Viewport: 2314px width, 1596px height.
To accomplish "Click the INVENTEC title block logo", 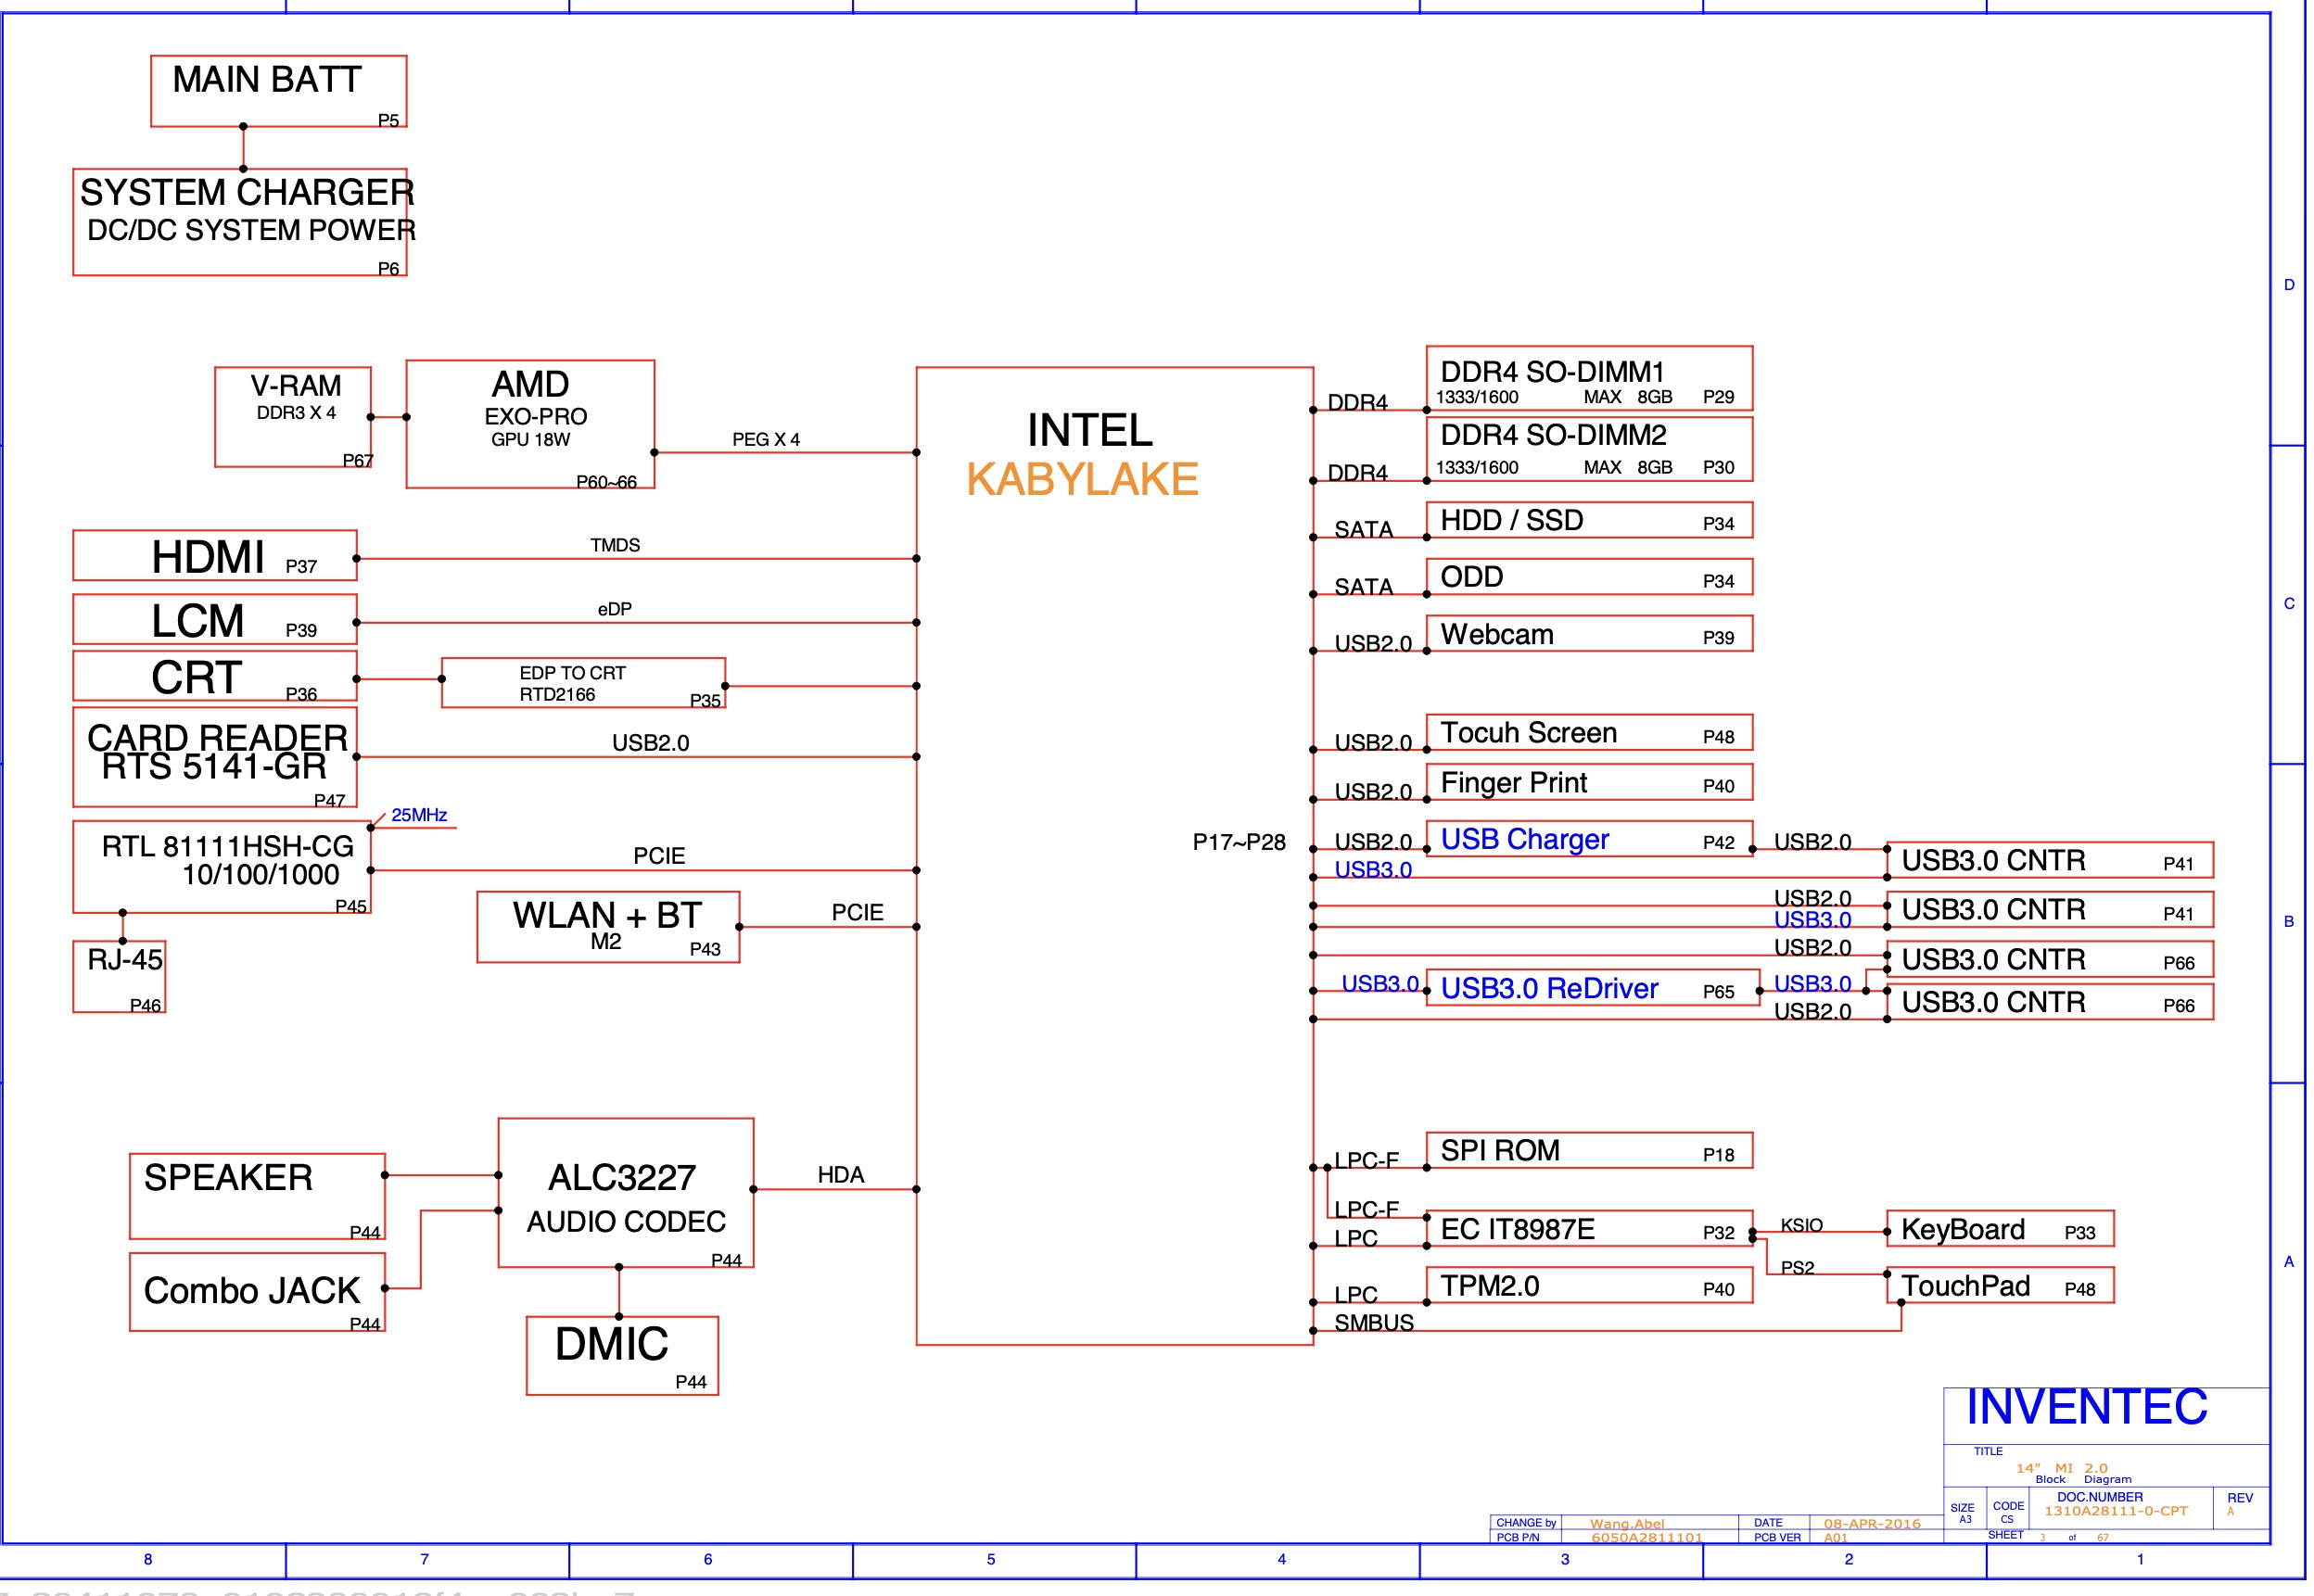I will (x=2087, y=1408).
